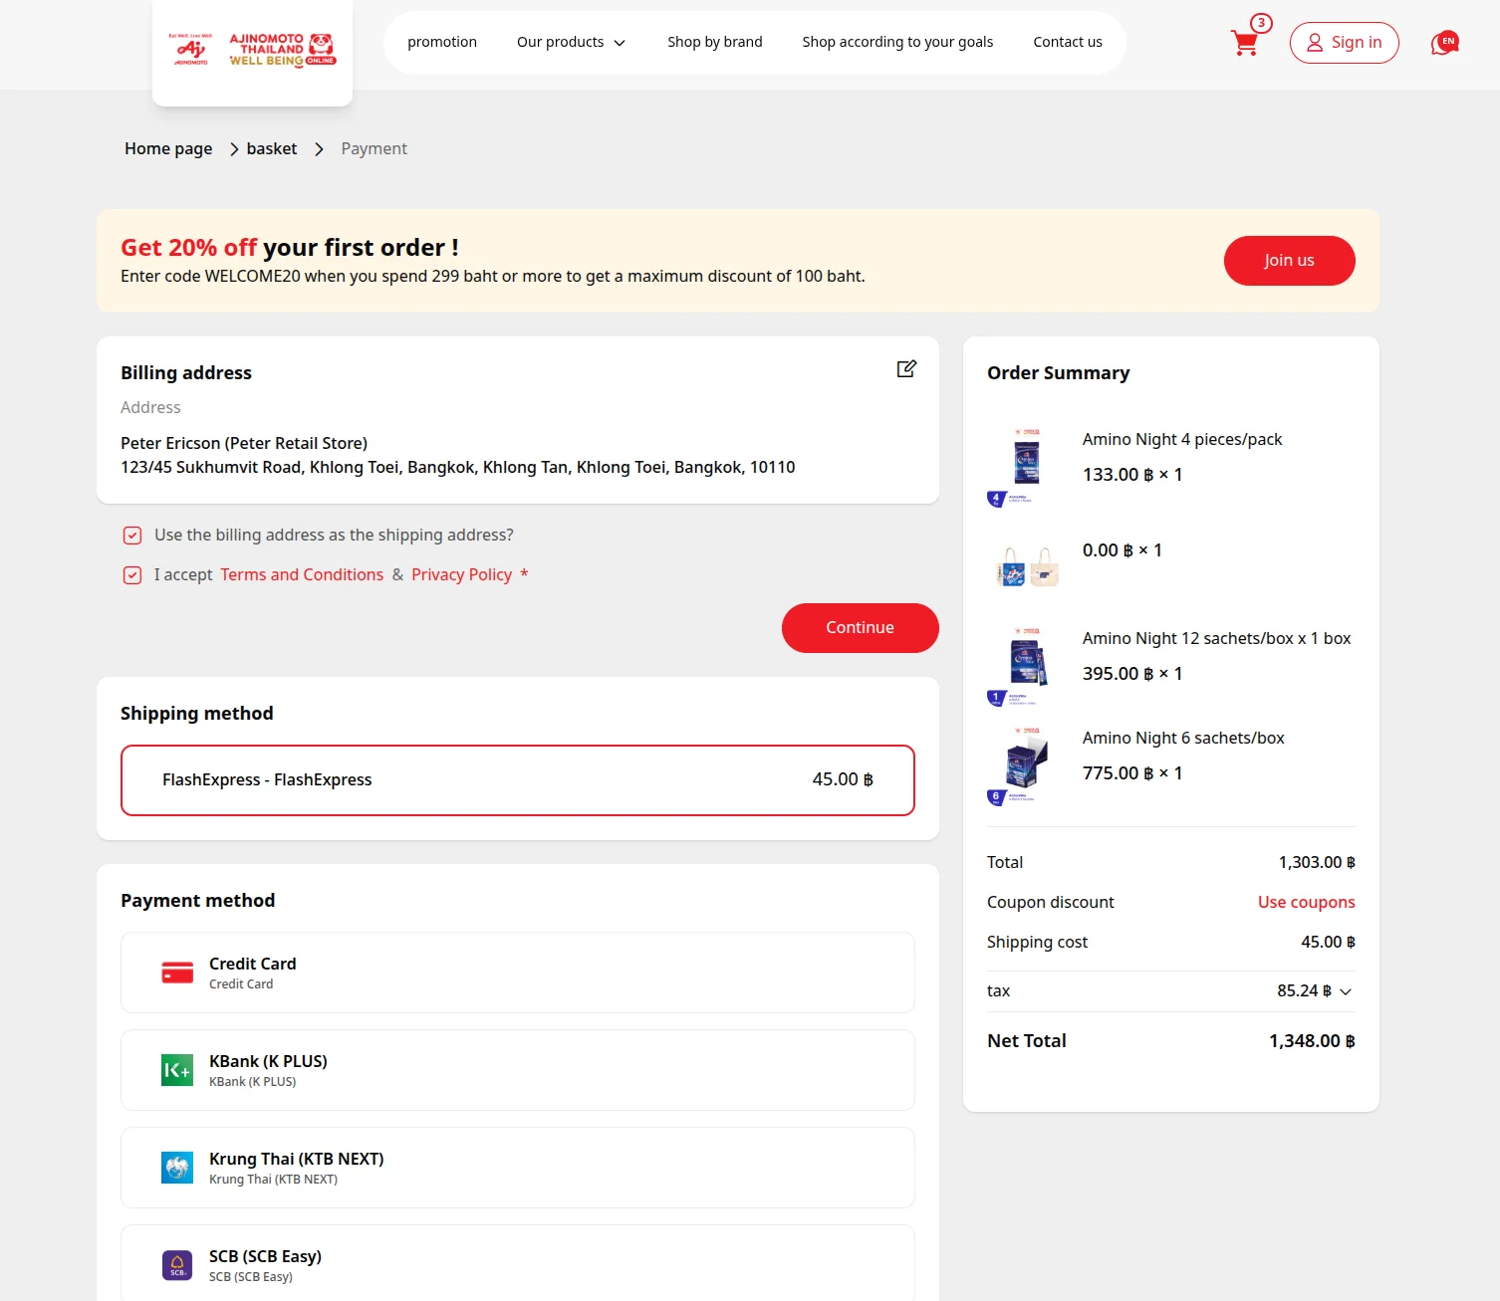Select the Credit Card payment icon
Viewport: 1500px width, 1301px height.
click(177, 973)
